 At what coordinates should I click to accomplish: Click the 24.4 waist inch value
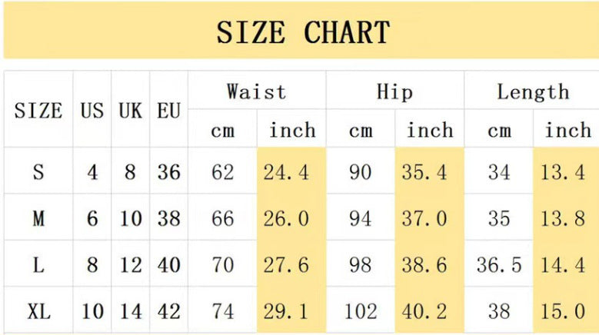(286, 172)
